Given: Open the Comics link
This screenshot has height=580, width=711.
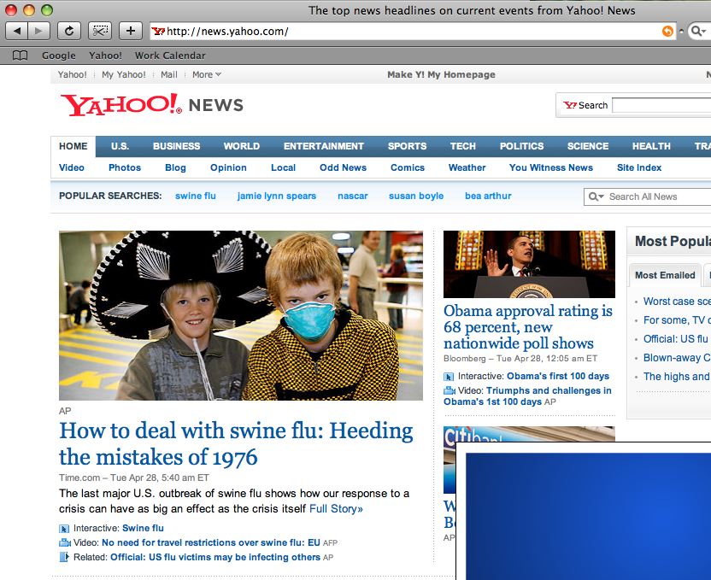Looking at the screenshot, I should [x=407, y=167].
